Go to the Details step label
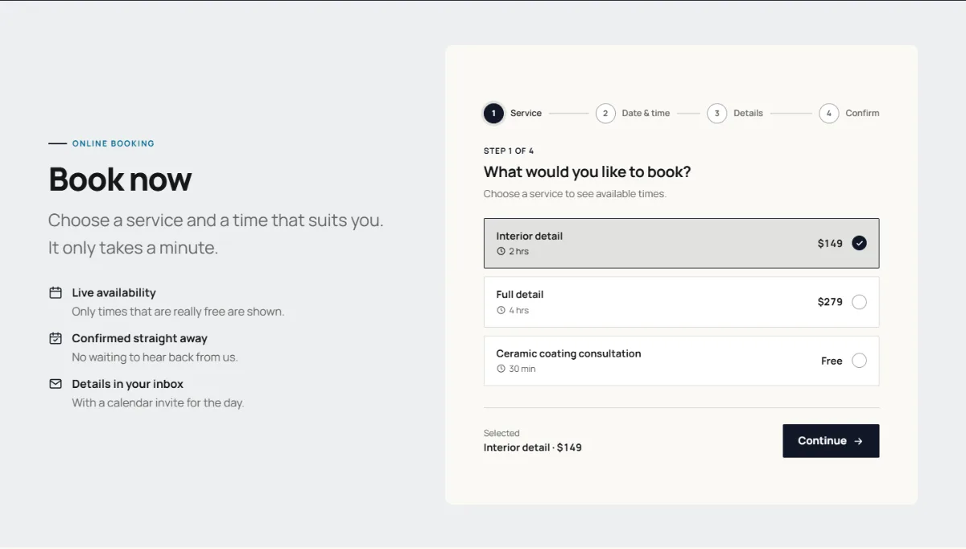Screen dimensions: 966x549 click(748, 114)
